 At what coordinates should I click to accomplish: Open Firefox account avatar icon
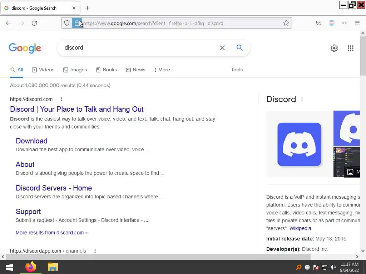tap(332, 23)
